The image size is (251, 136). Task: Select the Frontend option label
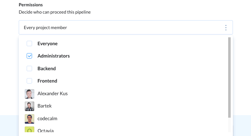click(47, 81)
